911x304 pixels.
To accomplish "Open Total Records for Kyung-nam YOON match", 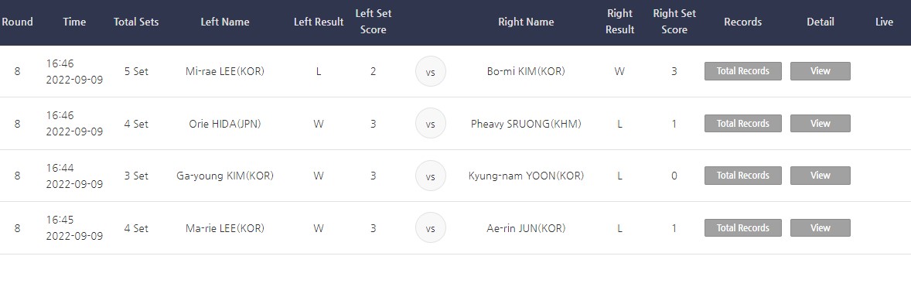I will pyautogui.click(x=742, y=176).
